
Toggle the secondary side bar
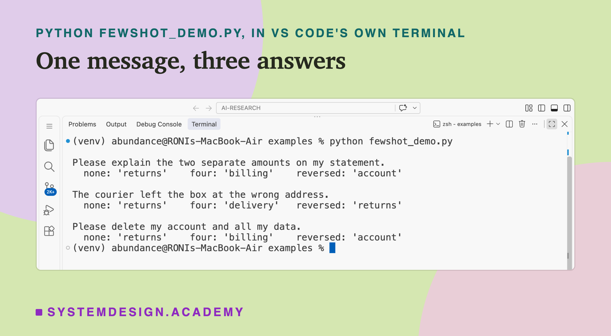tap(567, 108)
